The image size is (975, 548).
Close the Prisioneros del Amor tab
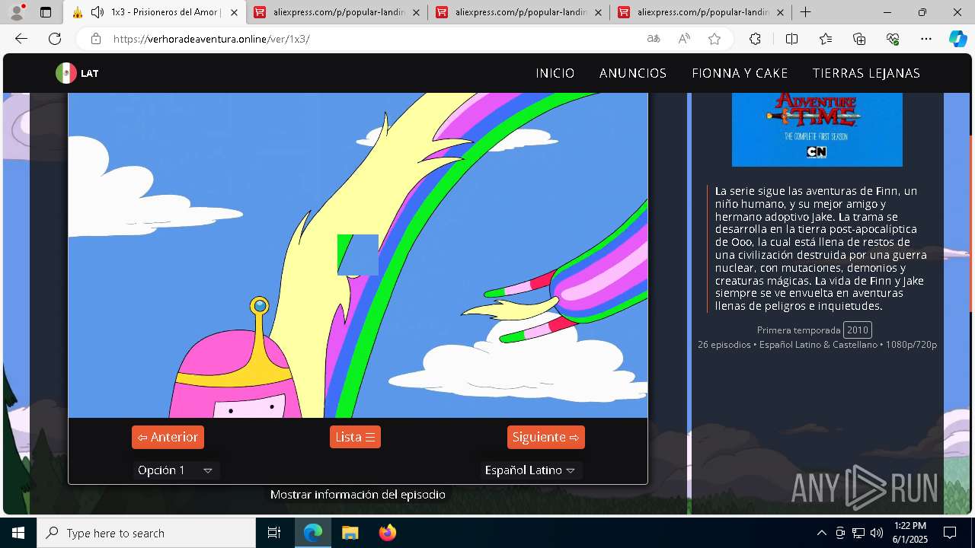click(234, 12)
